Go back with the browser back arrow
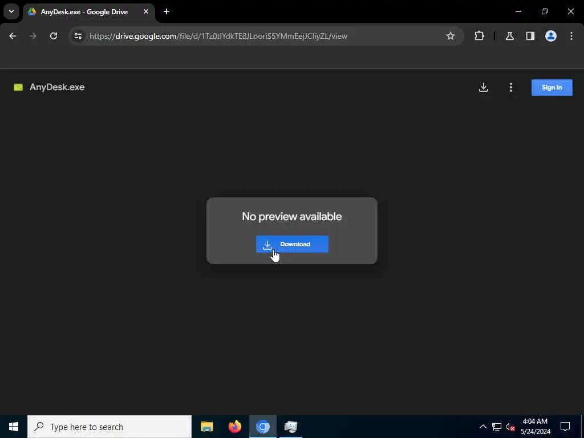 click(x=13, y=36)
